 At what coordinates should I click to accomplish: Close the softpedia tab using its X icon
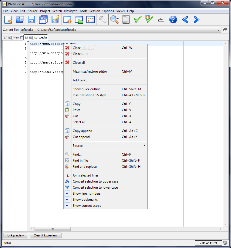pos(27,38)
